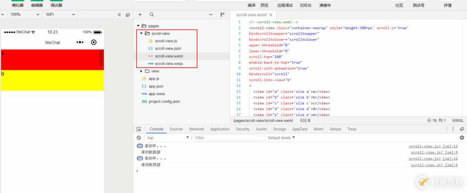
Task: Open simulator WeChat menu three-dot button
Action: (80, 42)
